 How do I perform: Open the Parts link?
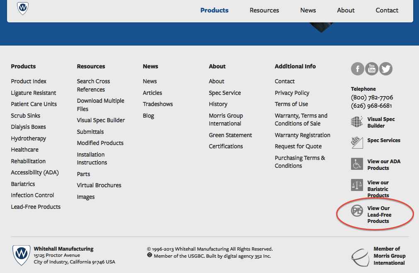coord(83,174)
